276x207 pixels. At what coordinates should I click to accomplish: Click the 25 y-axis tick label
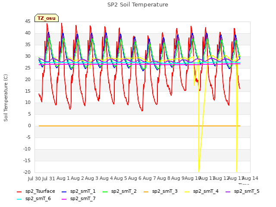[x=28, y=68]
